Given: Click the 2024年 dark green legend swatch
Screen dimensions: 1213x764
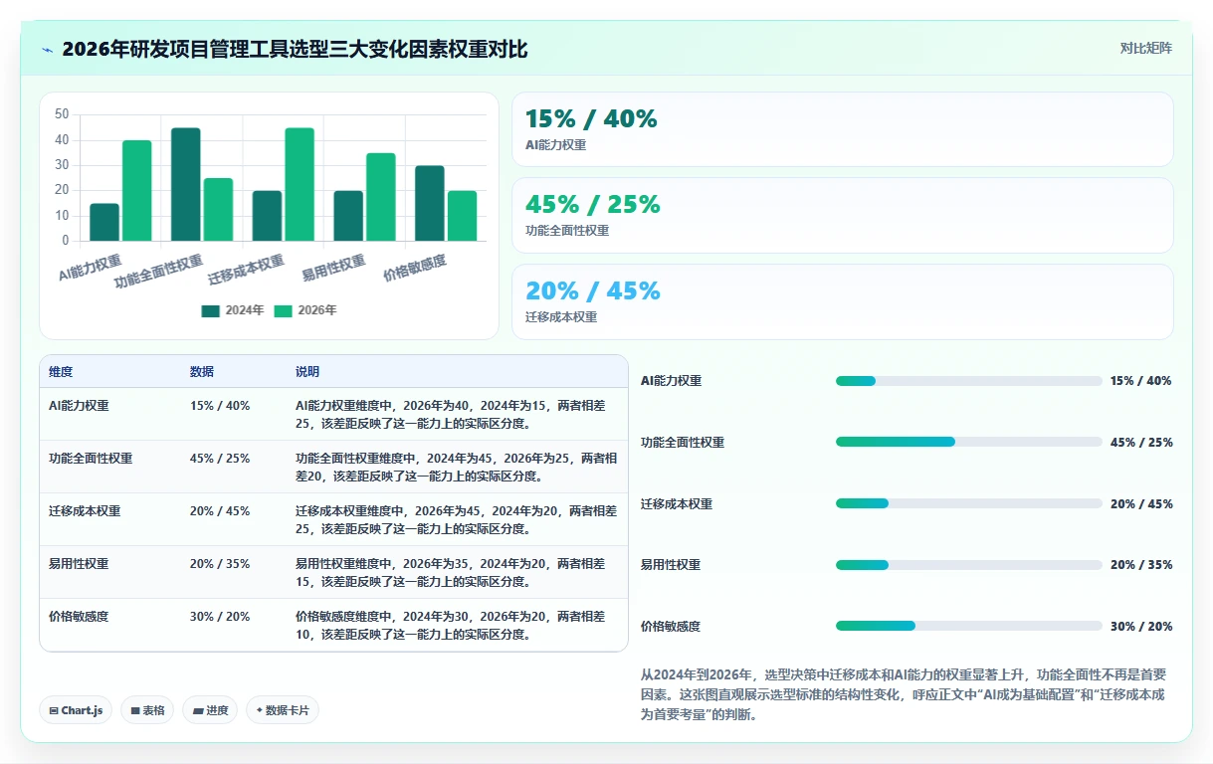Looking at the screenshot, I should (x=211, y=310).
